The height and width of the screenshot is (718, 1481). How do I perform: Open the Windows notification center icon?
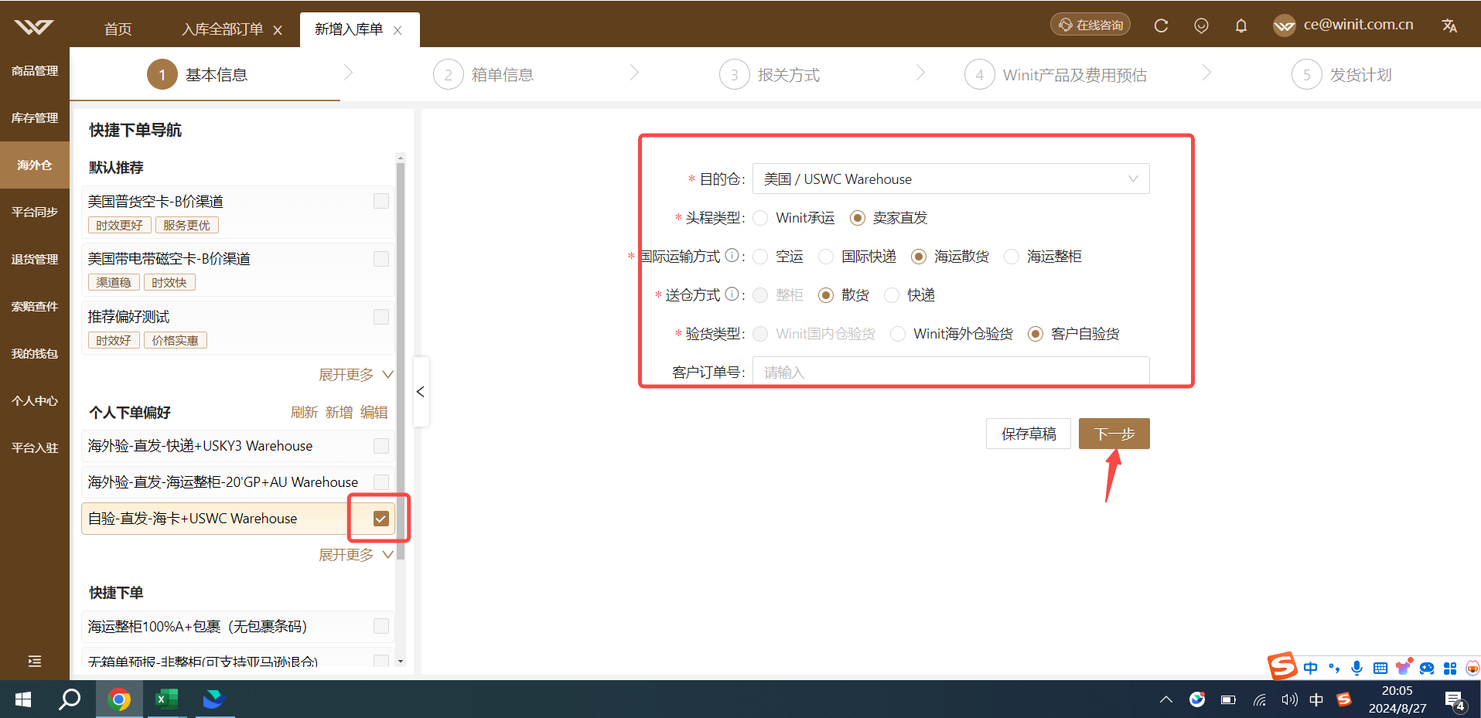pos(1455,700)
